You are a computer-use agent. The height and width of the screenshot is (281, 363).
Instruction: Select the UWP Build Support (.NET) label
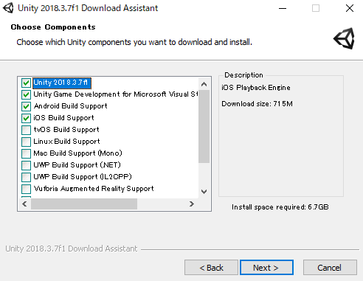(x=77, y=165)
